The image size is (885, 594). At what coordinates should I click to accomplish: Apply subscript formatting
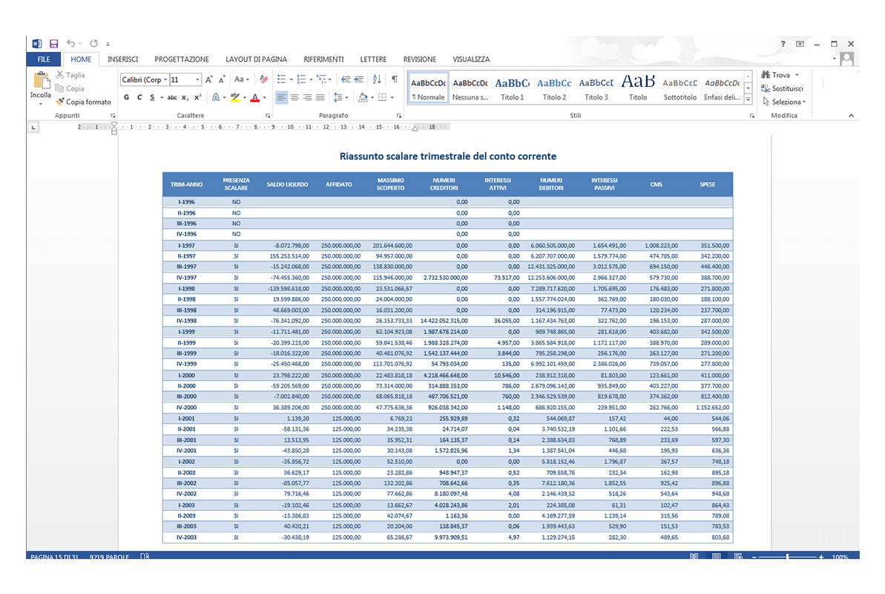185,98
